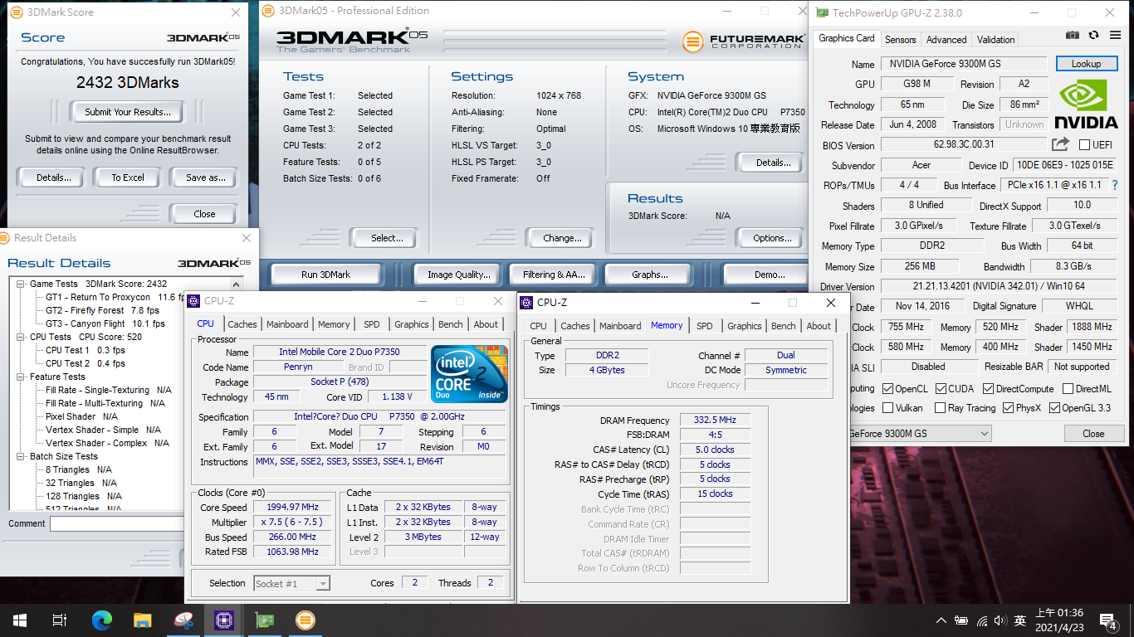Click the battery icon in system tray

(962, 620)
